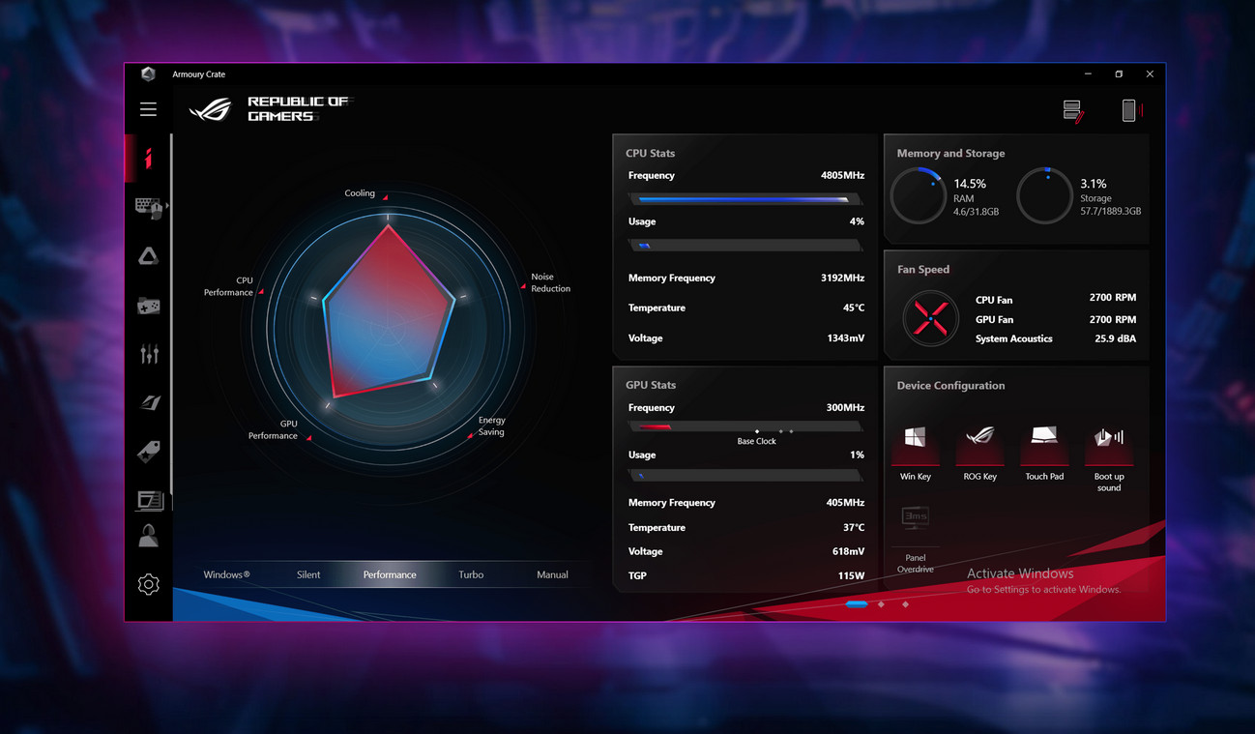Screen dimensions: 1255x734
Task: Switch to Manual operating mode
Action: coord(552,574)
